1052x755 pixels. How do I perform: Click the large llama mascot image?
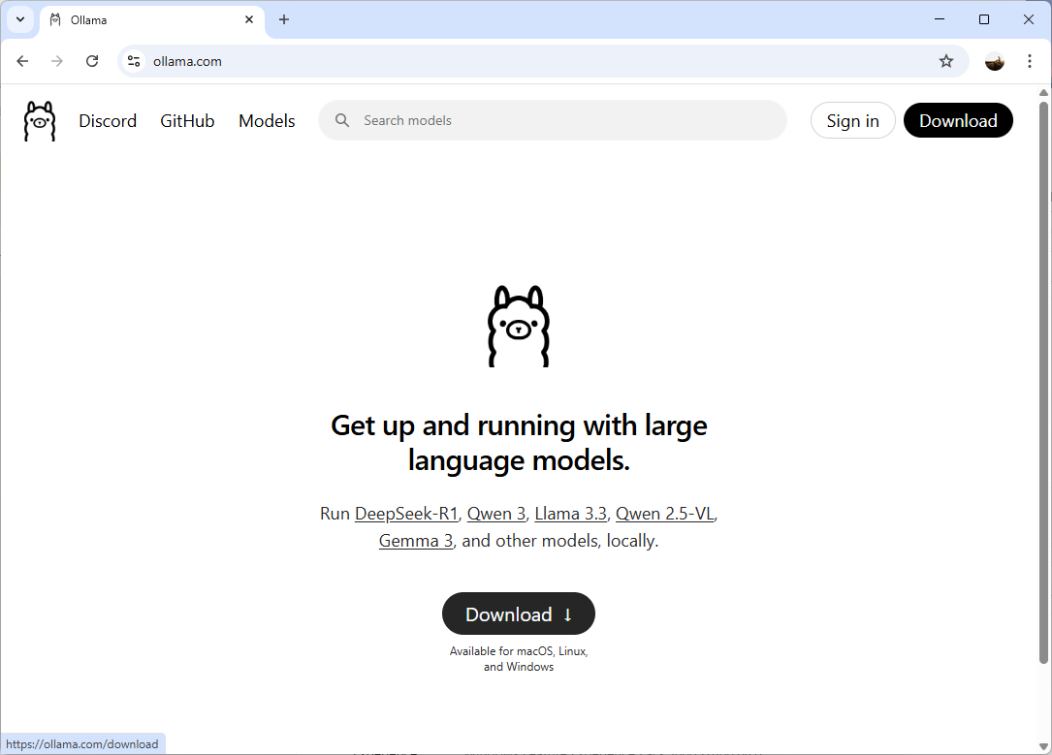519,326
